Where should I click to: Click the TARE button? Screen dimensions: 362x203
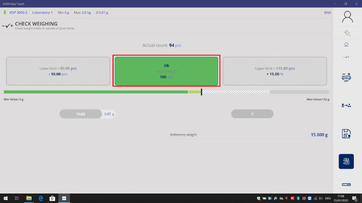coord(81,114)
